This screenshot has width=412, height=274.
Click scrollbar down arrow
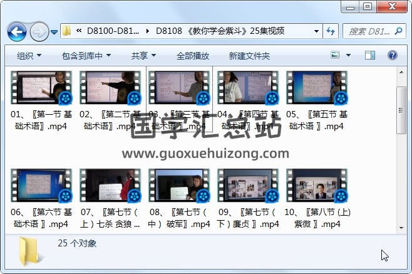[x=401, y=228]
